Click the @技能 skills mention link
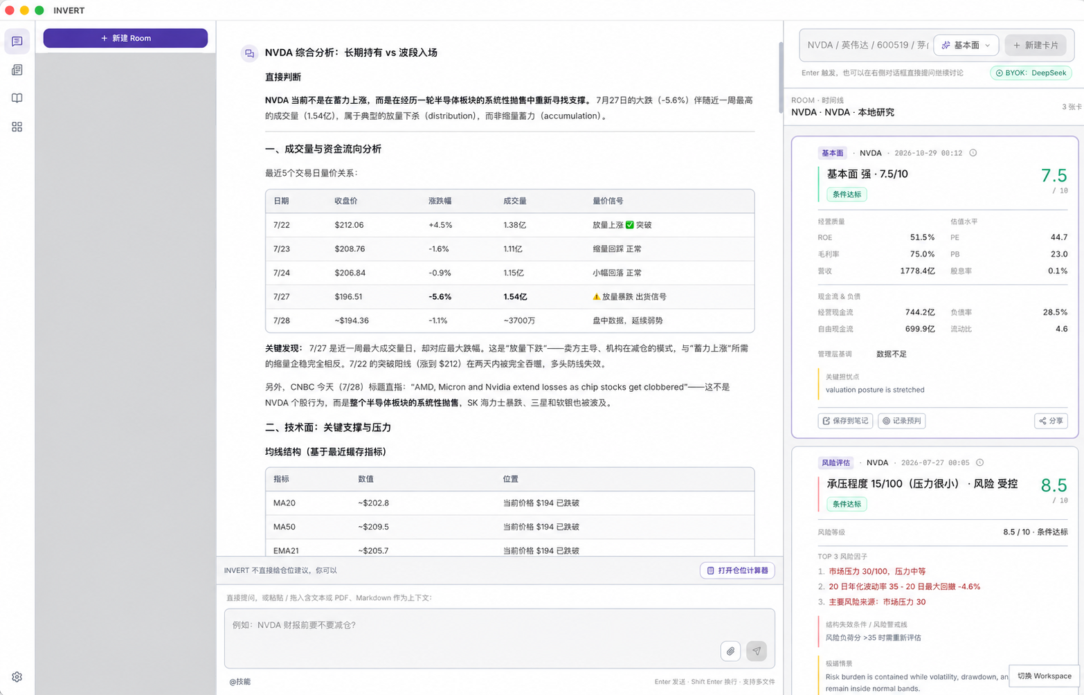 pos(240,682)
